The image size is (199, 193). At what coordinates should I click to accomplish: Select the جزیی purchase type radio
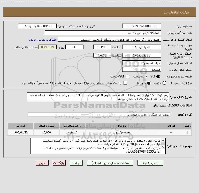[x=164, y=83]
